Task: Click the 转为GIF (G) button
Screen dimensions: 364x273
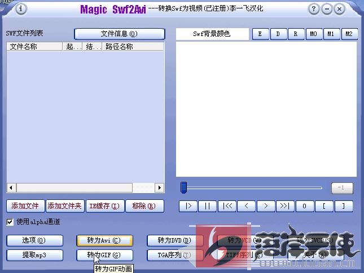Action: (x=105, y=255)
